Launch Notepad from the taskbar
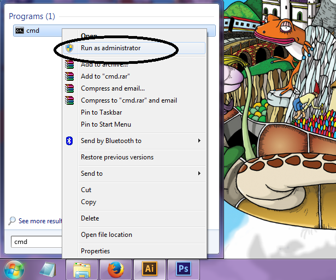Viewport: 336px width, 280px height. click(48, 270)
